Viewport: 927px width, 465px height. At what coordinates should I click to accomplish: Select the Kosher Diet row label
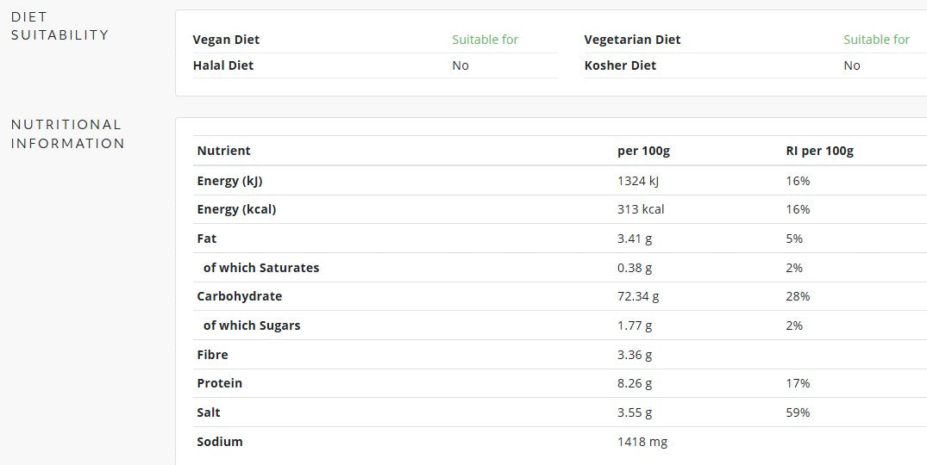(x=620, y=65)
